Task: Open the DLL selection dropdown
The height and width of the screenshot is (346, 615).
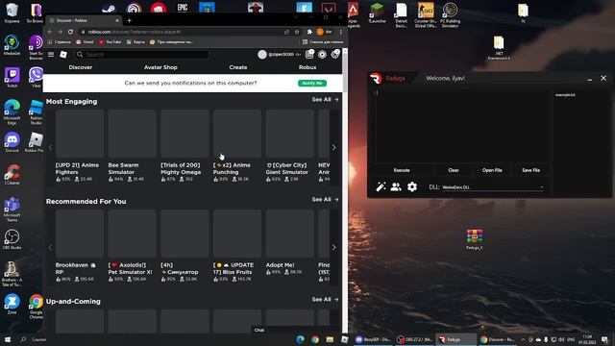Action: 493,187
